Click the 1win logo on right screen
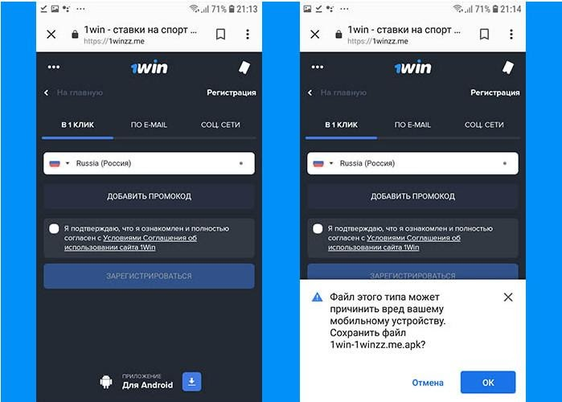 [x=413, y=68]
